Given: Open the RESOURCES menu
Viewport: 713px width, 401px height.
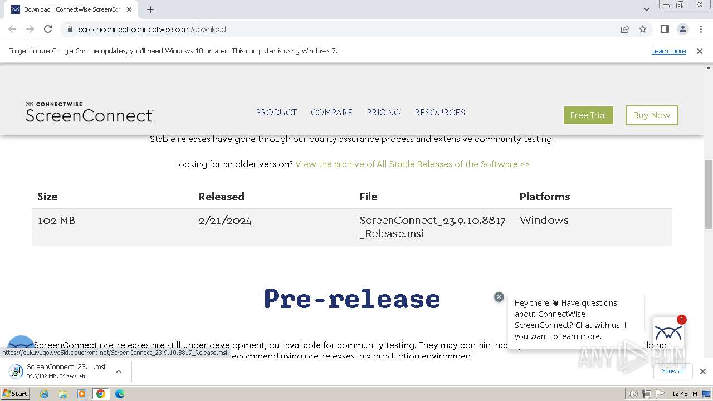Looking at the screenshot, I should click(439, 113).
